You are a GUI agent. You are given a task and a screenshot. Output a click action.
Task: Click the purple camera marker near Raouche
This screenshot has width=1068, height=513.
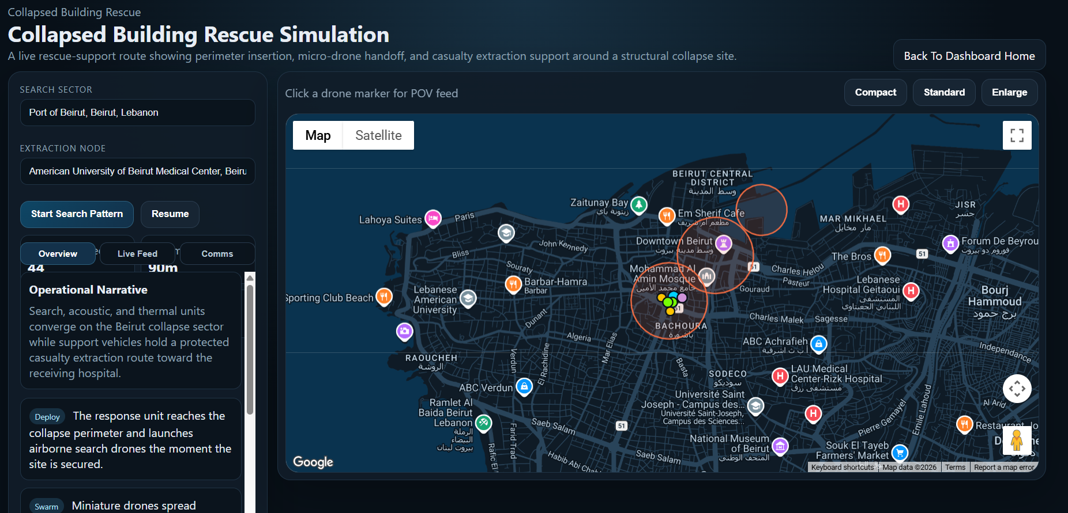(405, 331)
